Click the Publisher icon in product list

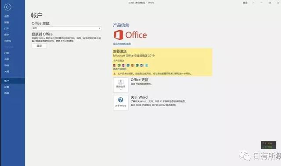[137, 65]
